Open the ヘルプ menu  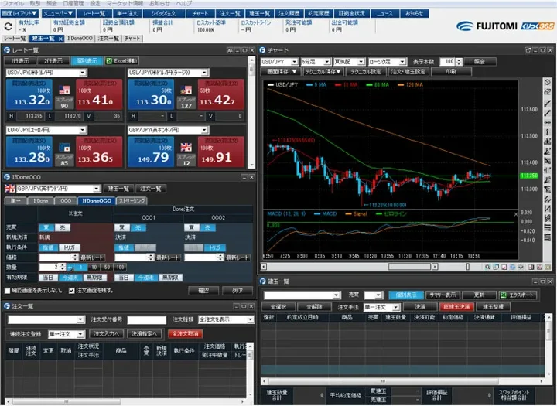[x=183, y=4]
